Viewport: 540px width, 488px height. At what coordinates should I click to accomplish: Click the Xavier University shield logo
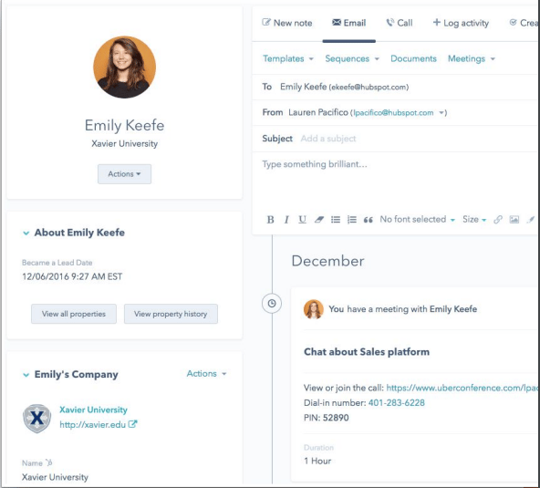pos(36,418)
